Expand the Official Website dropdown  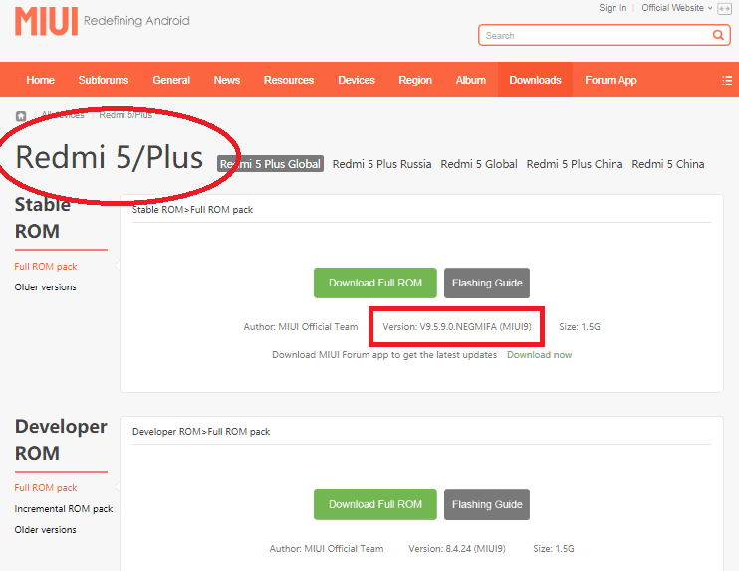pyautogui.click(x=677, y=8)
